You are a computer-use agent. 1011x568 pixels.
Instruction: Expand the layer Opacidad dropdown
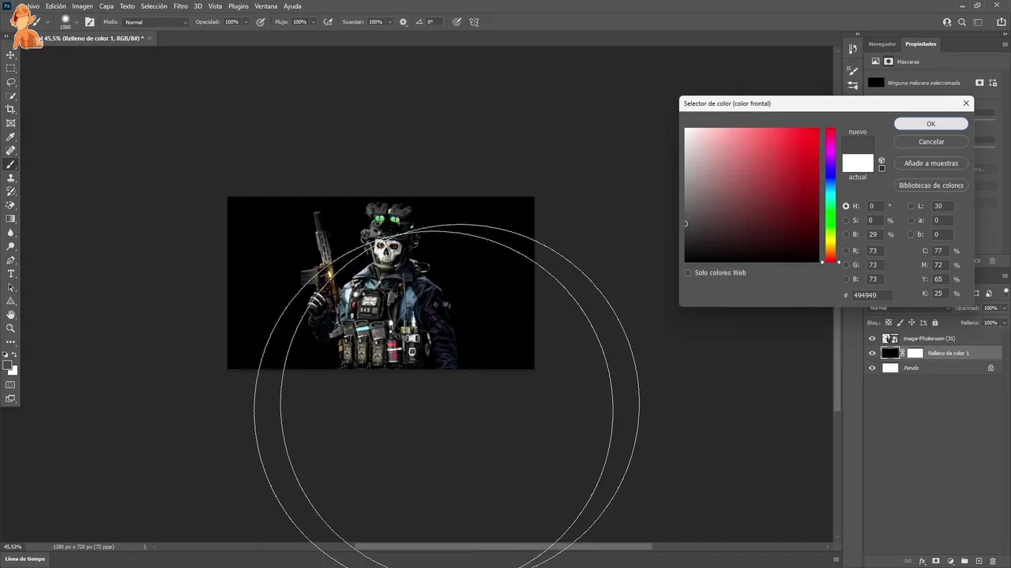pyautogui.click(x=1004, y=308)
